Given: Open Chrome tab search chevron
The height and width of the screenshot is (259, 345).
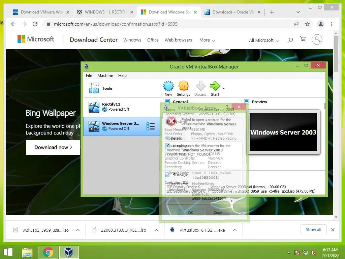Looking at the screenshot, I should pos(298,12).
